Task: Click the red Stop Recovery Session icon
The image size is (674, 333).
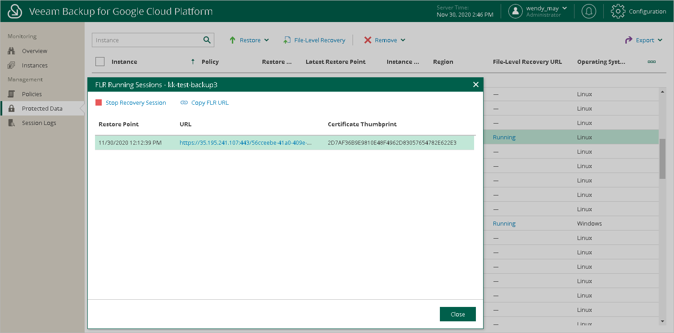Action: 99,103
